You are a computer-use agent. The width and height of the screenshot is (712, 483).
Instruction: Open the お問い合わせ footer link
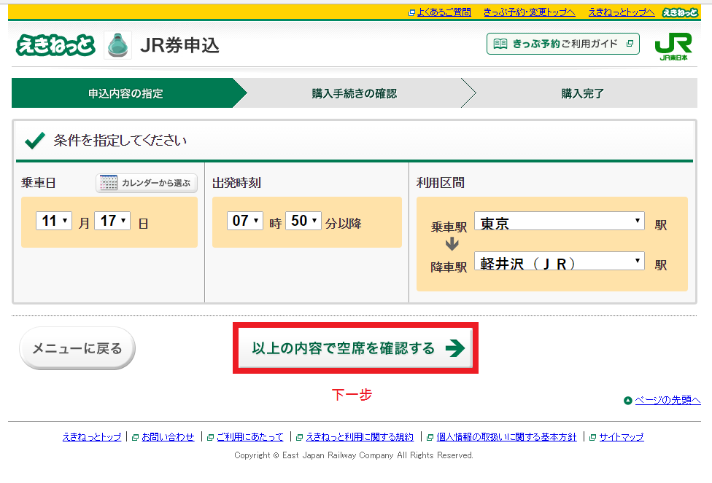(168, 437)
